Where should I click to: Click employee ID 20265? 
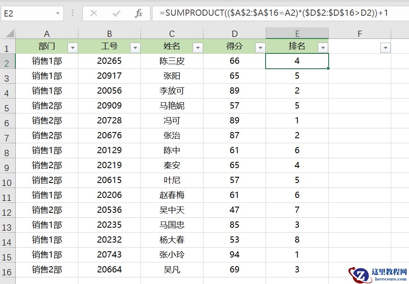[109, 61]
